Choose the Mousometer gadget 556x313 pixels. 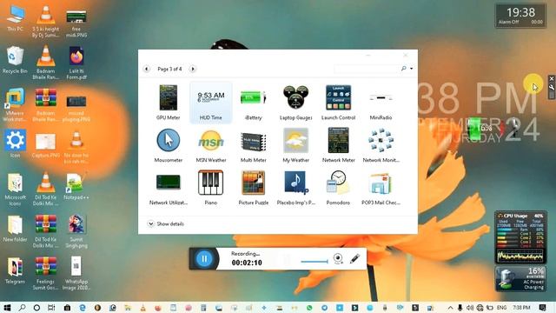[x=168, y=145]
